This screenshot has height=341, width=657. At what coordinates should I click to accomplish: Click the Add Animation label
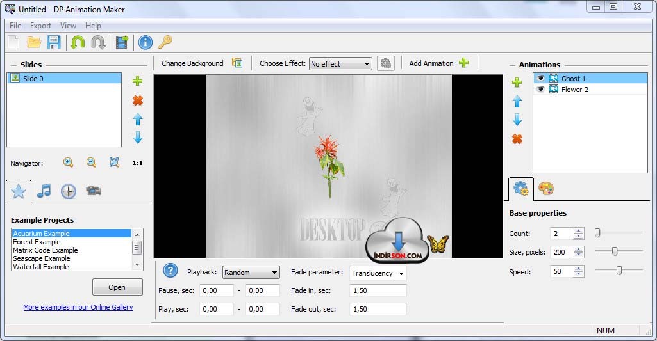pyautogui.click(x=431, y=63)
